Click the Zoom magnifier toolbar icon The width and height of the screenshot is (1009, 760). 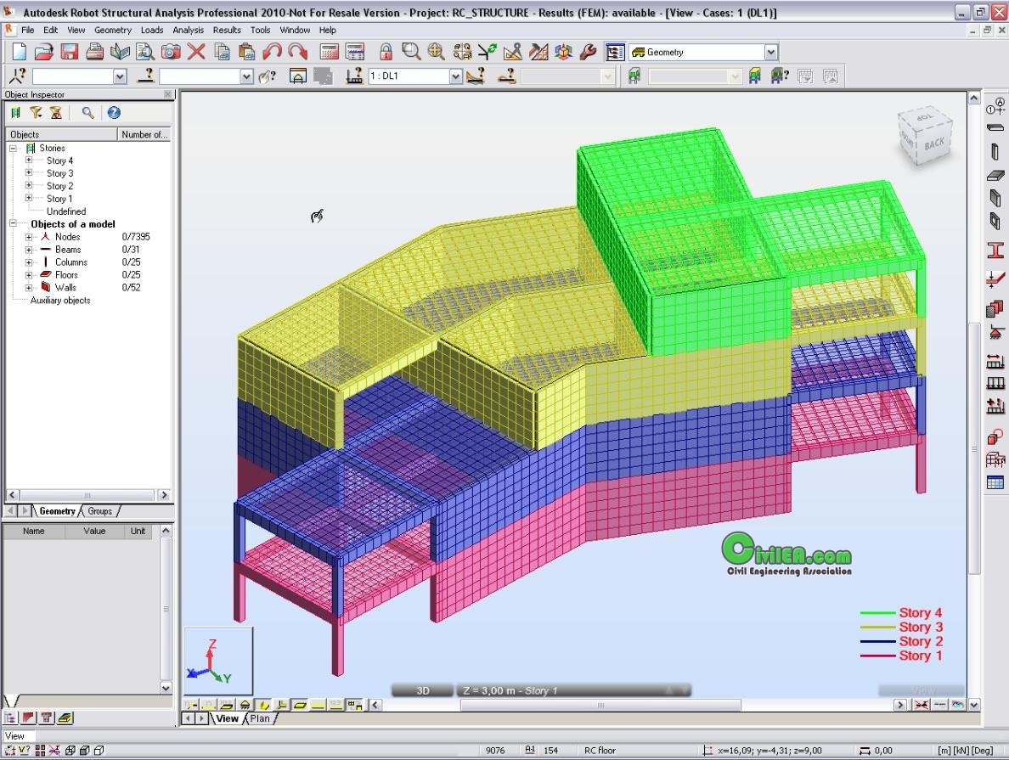point(411,52)
